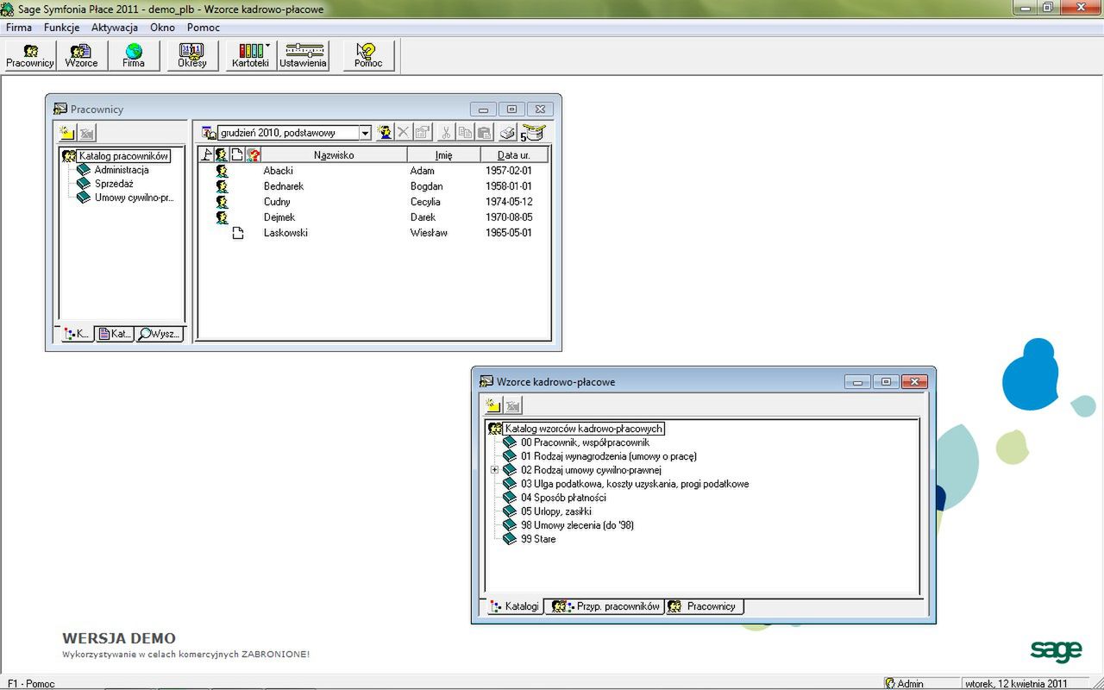Open the Wzorce toolbar button

82,55
